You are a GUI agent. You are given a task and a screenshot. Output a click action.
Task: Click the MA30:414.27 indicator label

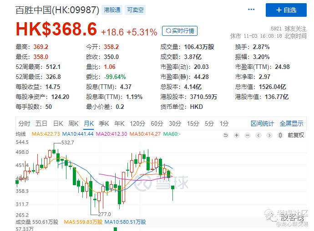145,134
